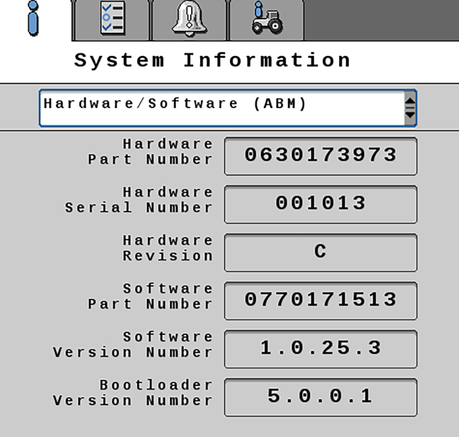Click the Hardware Part Number label

150,152
